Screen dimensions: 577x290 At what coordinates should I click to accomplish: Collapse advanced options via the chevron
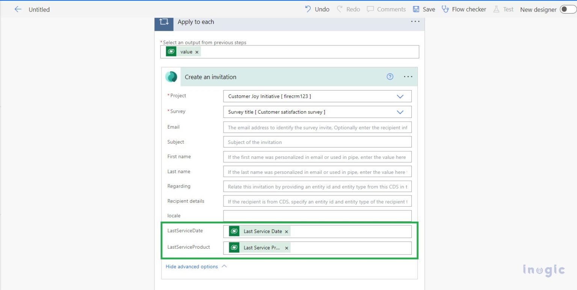224,266
